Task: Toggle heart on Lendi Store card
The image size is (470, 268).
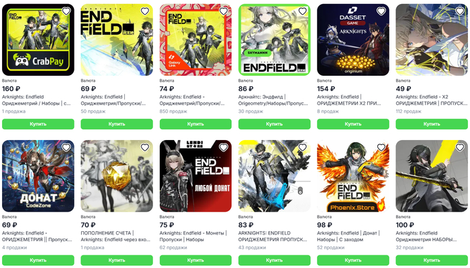Action: pos(224,147)
